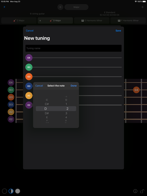Save the new tuning

[118, 31]
